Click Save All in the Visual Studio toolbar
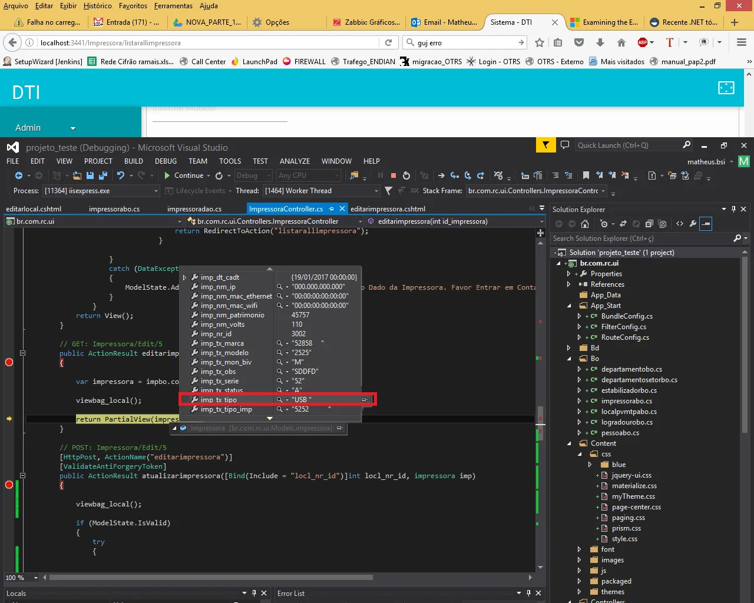This screenshot has width=754, height=603. (102, 175)
